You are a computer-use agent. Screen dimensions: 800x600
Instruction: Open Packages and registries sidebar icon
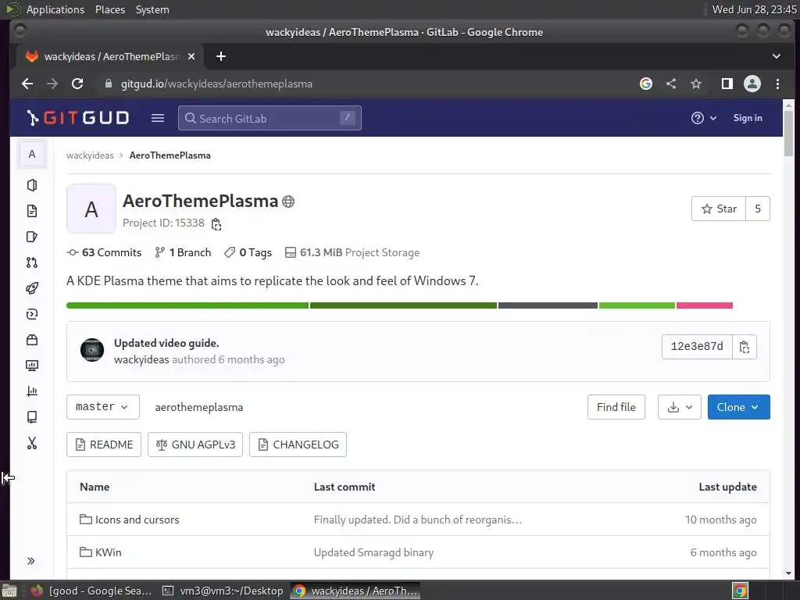(x=32, y=340)
